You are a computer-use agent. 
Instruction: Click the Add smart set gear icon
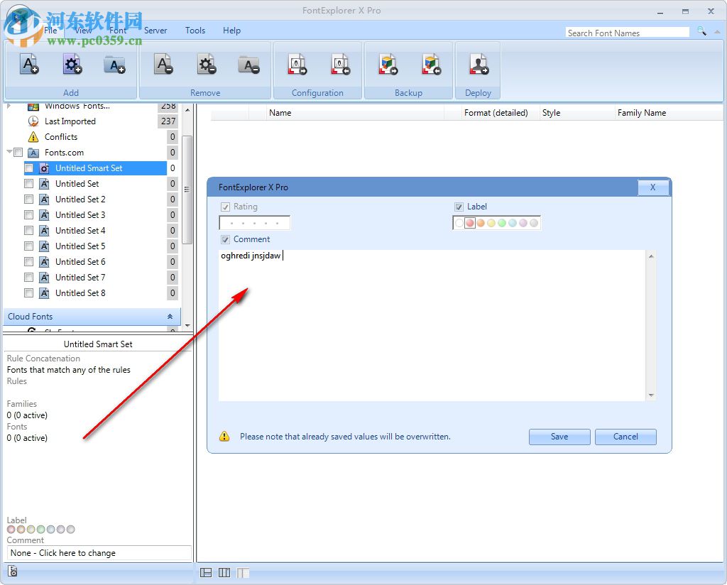tap(72, 65)
